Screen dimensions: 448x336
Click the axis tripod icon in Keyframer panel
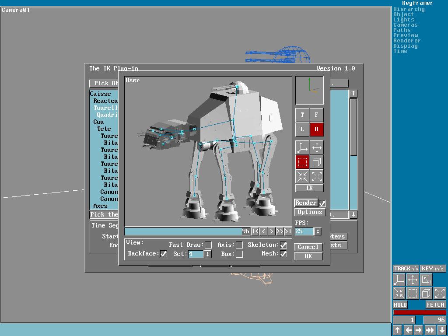point(399,280)
